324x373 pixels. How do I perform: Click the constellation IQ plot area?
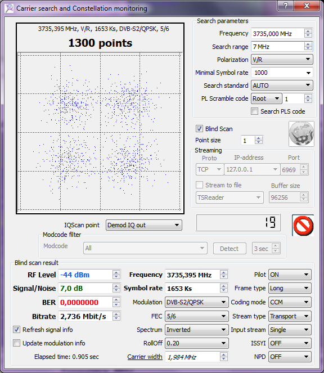click(100, 132)
